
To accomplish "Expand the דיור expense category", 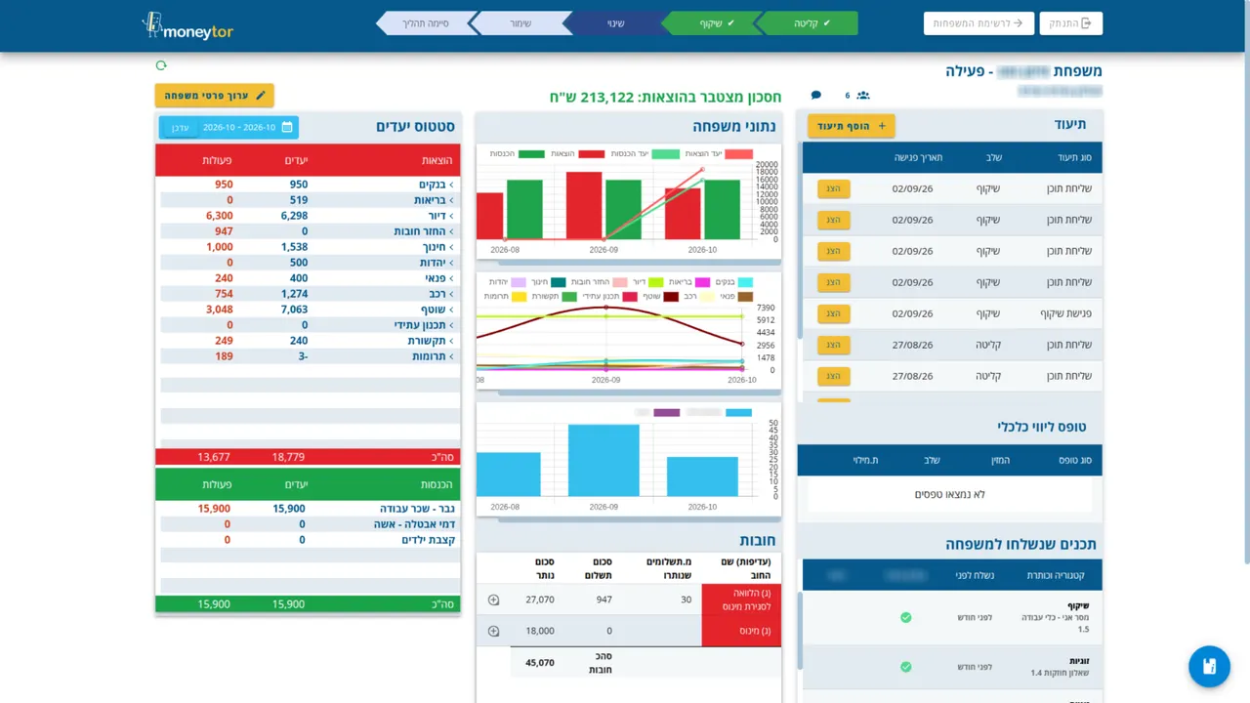I will [x=440, y=216].
